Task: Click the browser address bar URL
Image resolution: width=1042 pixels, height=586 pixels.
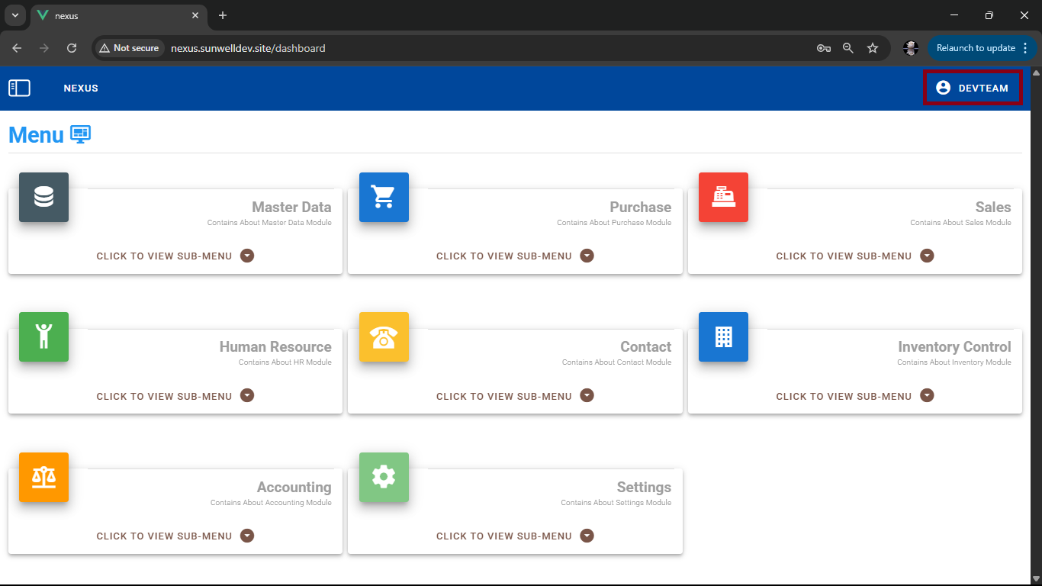Action: 248,48
